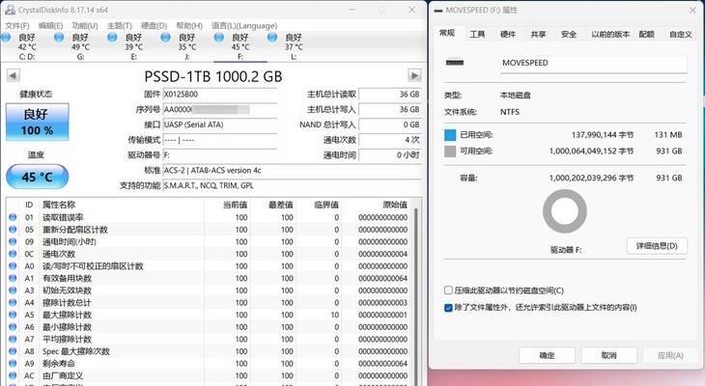
Task: Select the E: disk status orb
Action: 112,38
